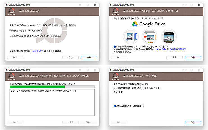Click the green installation progress bar
Screen dimensions: 208x130
pos(52,87)
